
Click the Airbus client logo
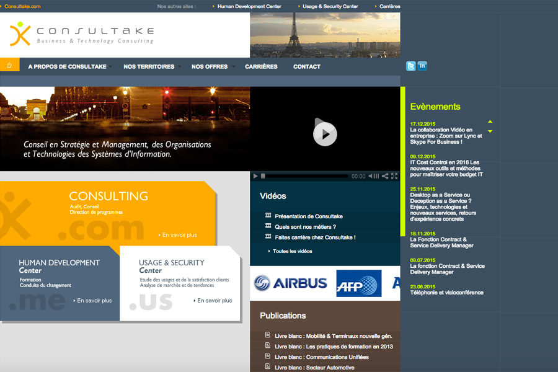(290, 283)
